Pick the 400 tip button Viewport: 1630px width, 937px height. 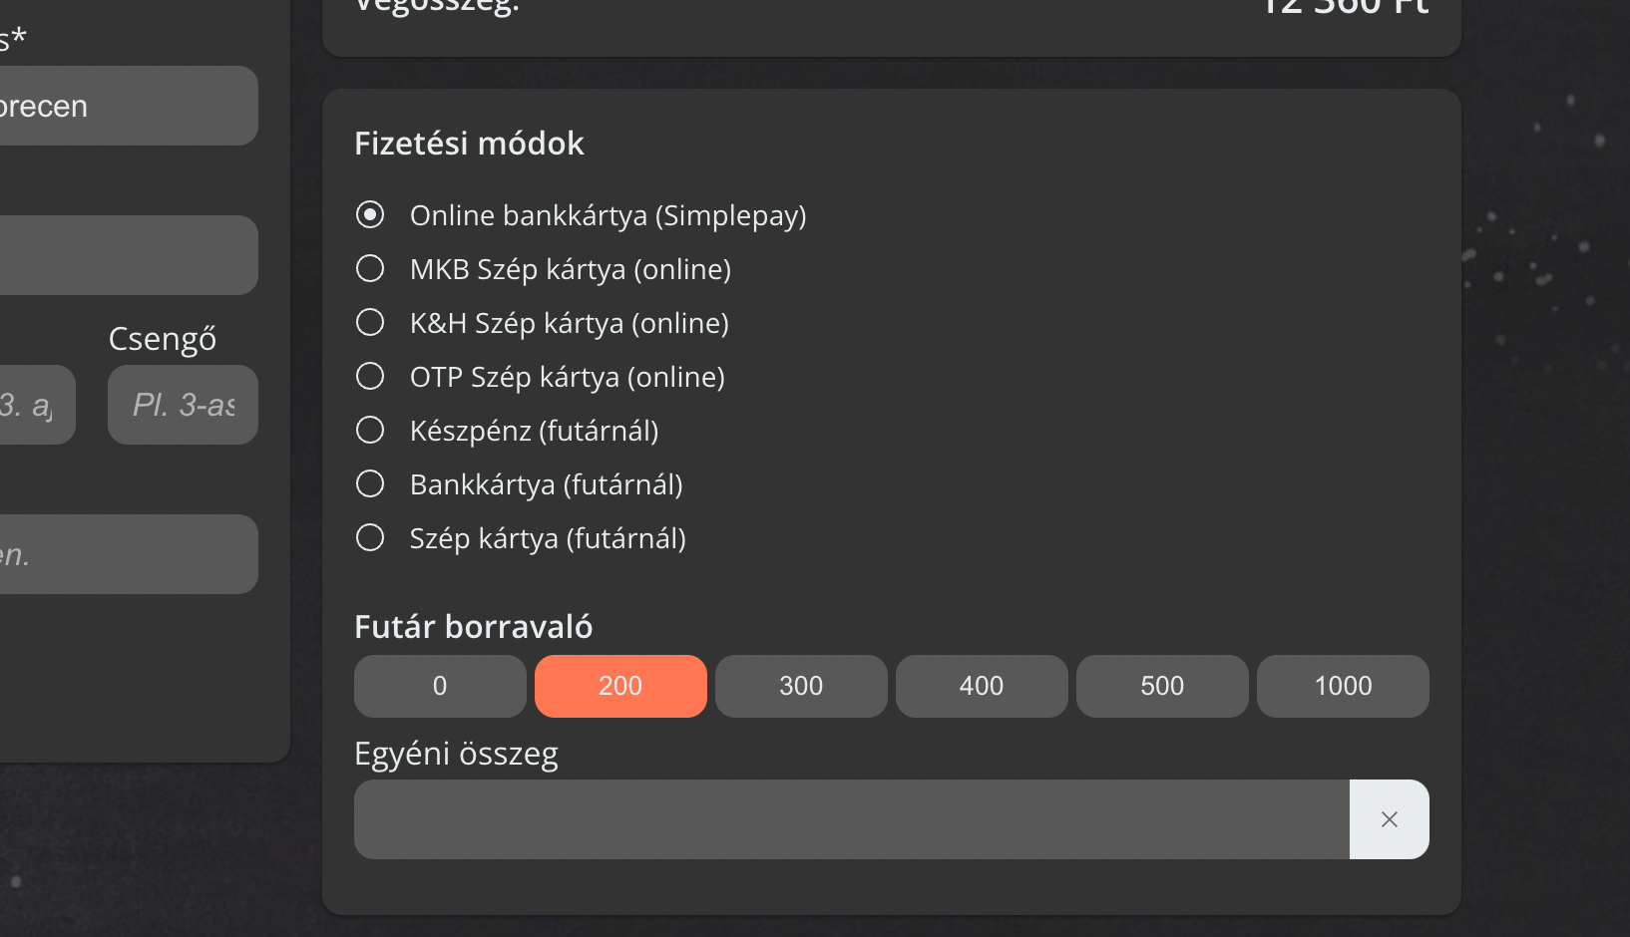[x=982, y=686]
